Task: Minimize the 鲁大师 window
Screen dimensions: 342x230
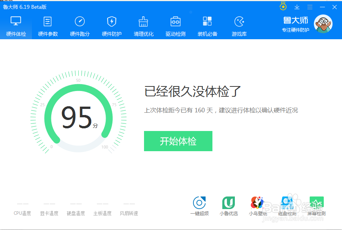Action: coord(322,7)
